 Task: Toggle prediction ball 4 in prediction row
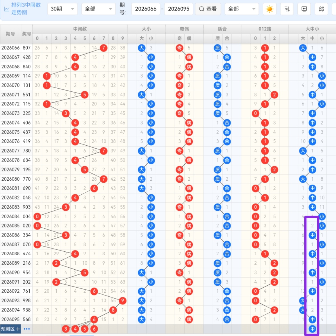coord(75,329)
